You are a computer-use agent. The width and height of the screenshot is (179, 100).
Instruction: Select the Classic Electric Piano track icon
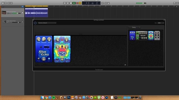(4, 22)
